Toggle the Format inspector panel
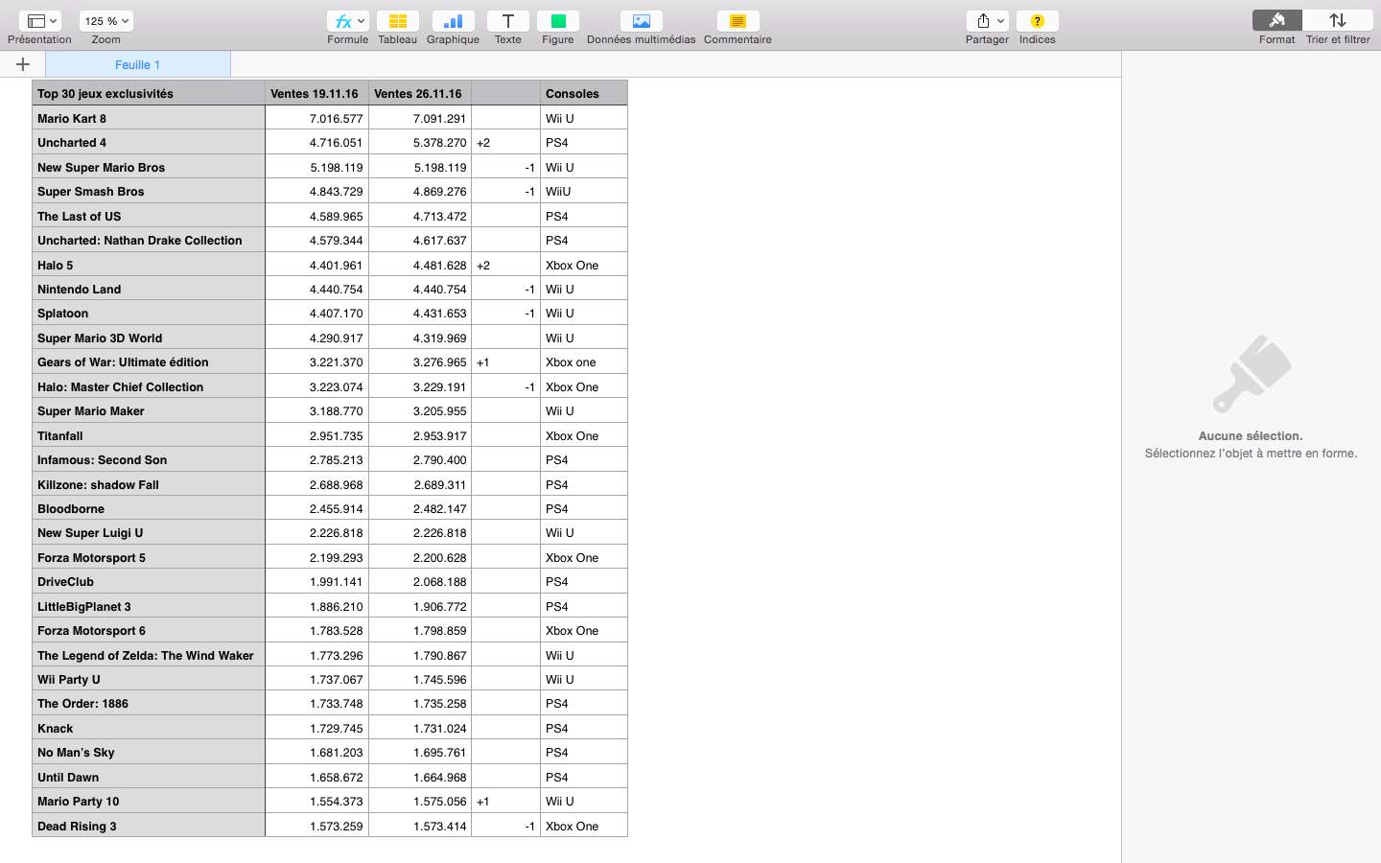Screen dimensions: 1381x863 (1276, 21)
